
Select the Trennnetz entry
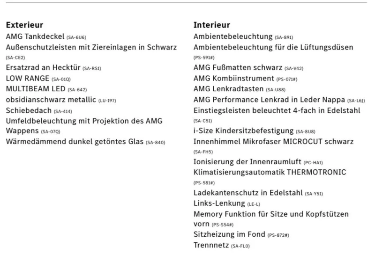tap(211, 245)
